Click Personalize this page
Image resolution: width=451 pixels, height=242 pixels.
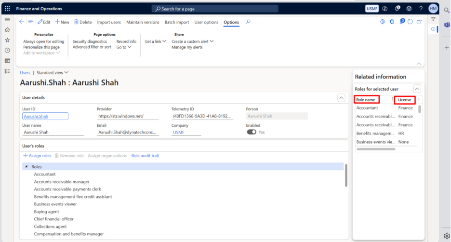point(41,47)
